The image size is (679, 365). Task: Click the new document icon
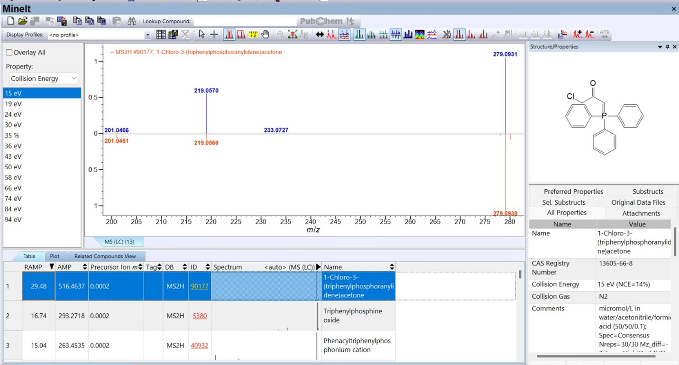click(10, 21)
